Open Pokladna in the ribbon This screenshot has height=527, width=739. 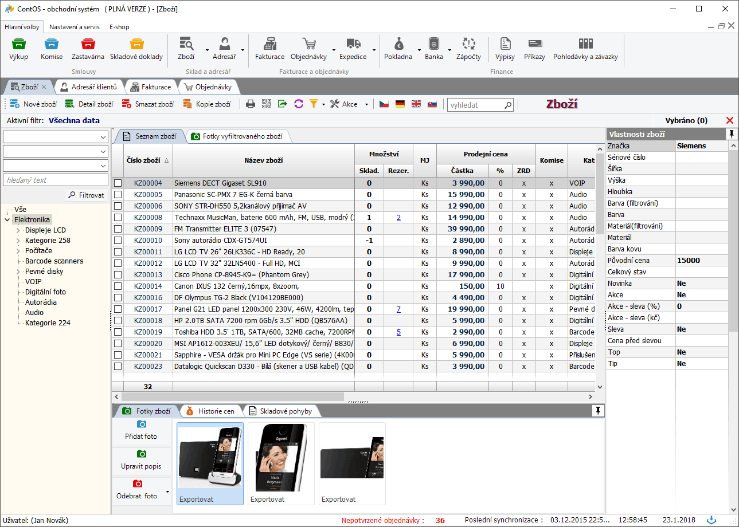(398, 49)
